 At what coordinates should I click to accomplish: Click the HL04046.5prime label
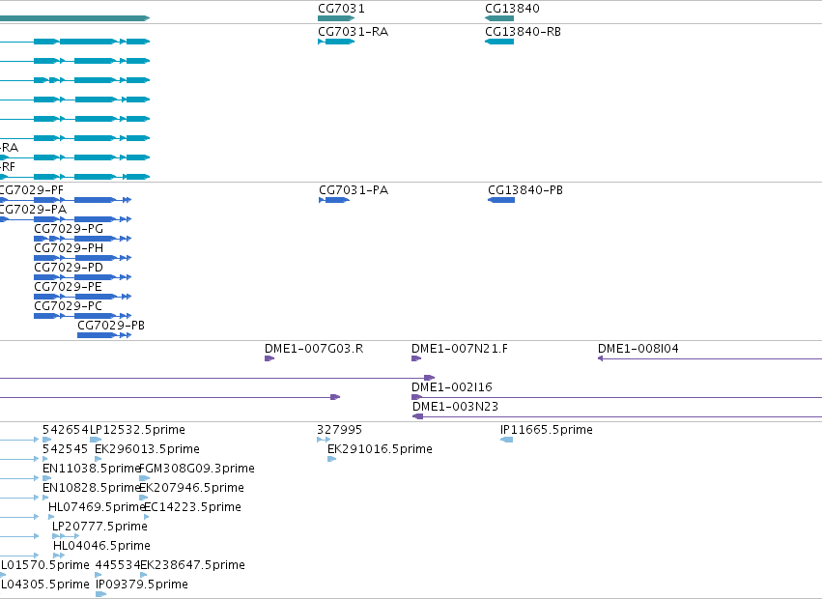click(x=101, y=546)
